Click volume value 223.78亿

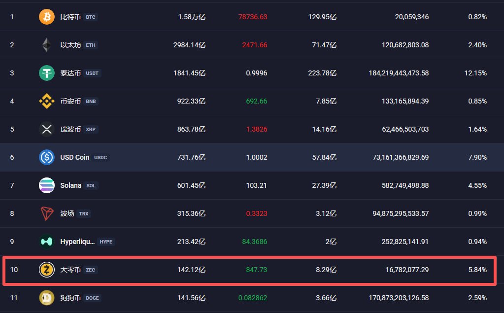point(322,73)
